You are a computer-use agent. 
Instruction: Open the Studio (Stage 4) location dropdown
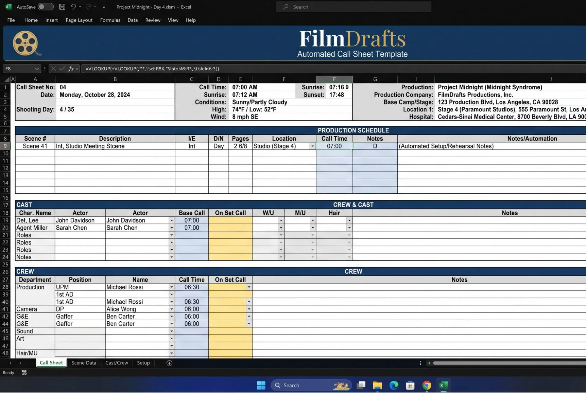[x=312, y=146]
